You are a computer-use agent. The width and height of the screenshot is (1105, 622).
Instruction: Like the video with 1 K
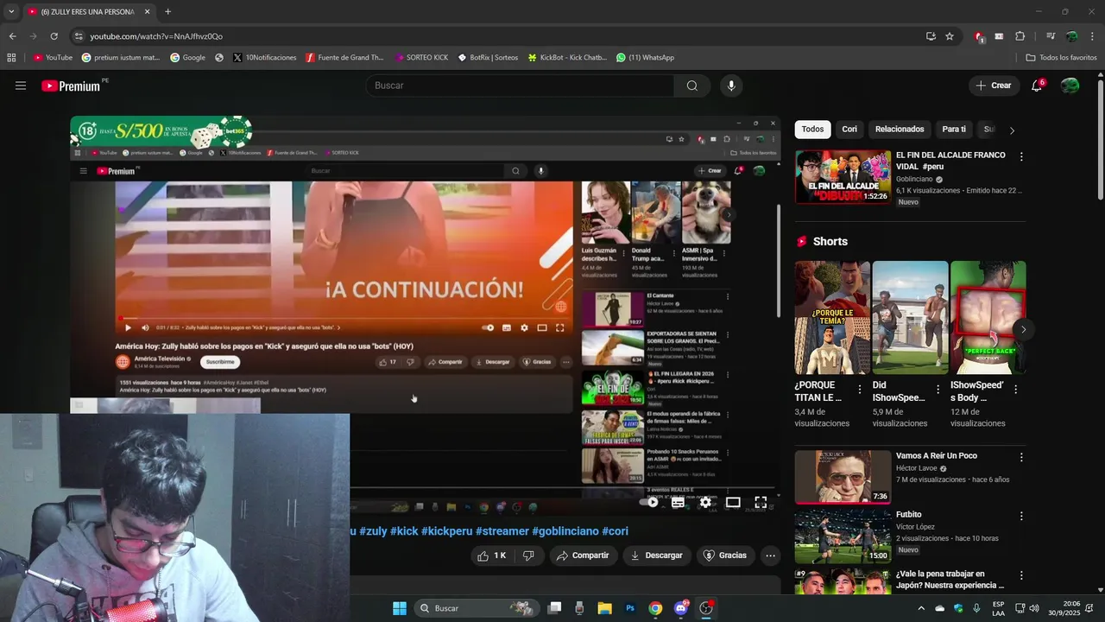coord(492,555)
